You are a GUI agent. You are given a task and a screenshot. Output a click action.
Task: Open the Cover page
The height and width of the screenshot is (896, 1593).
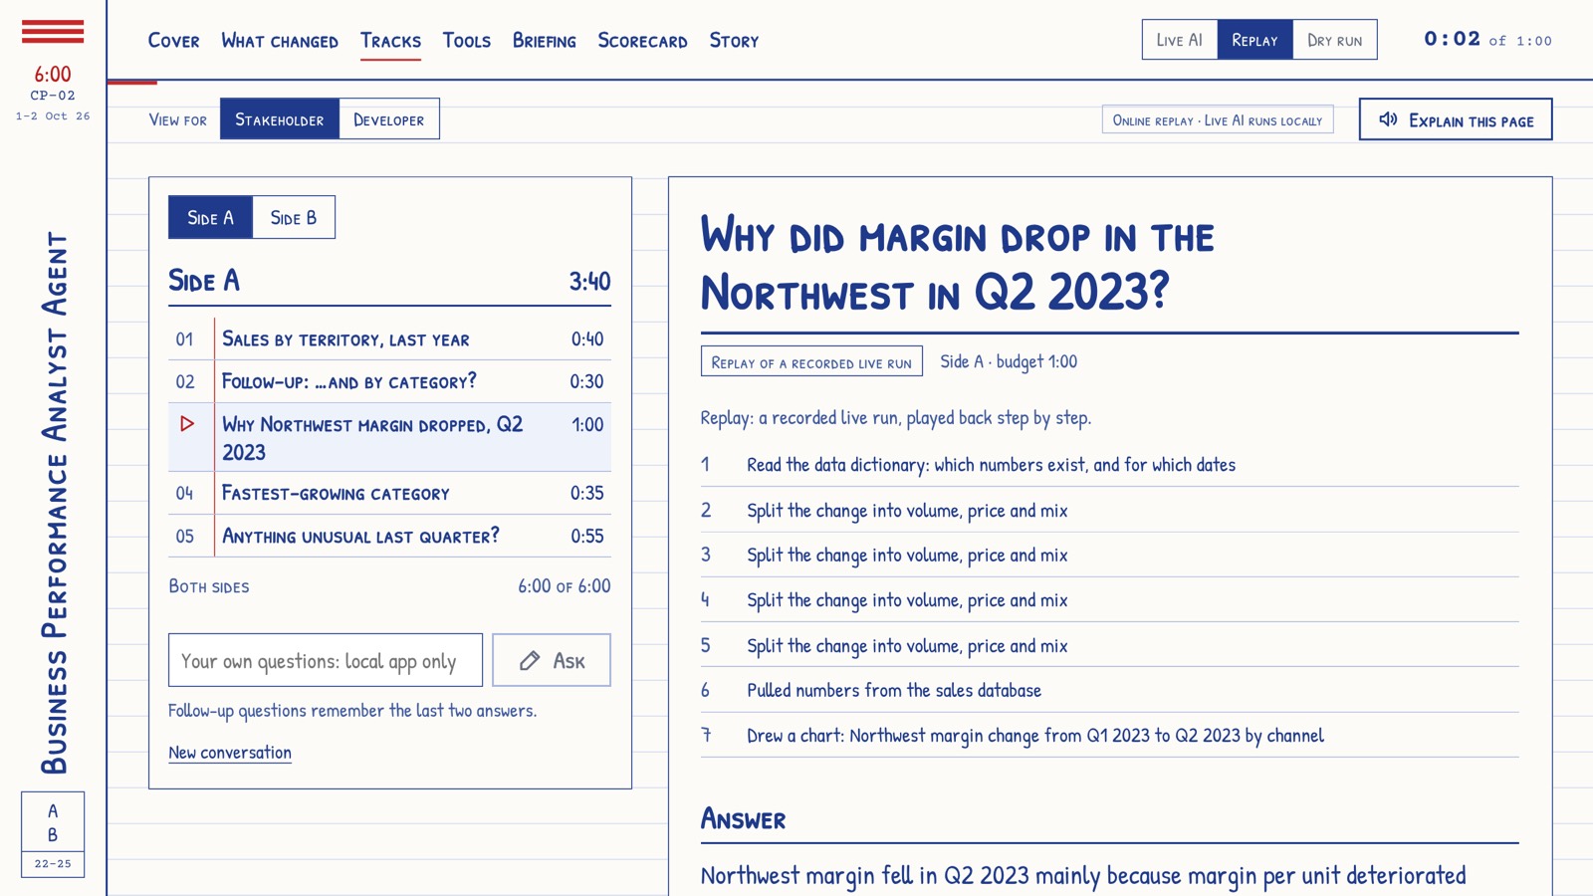tap(173, 41)
